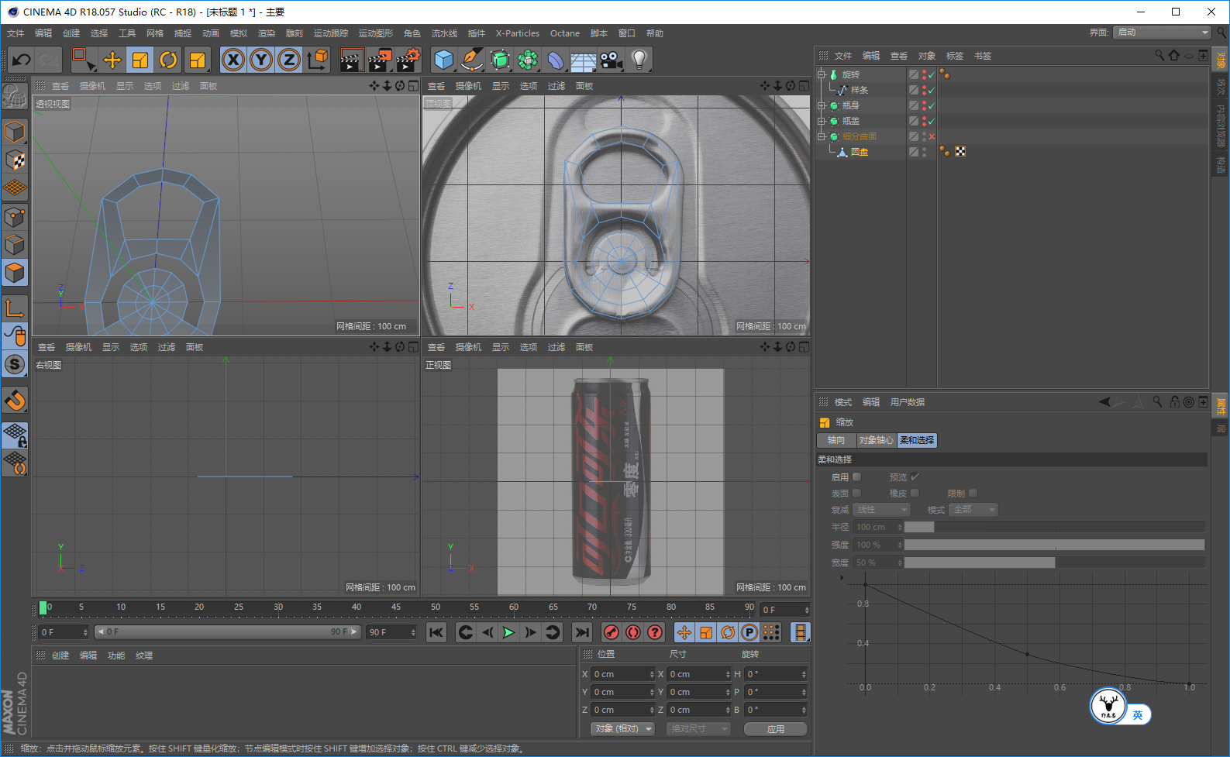Activate the Rotate tool

(x=168, y=60)
